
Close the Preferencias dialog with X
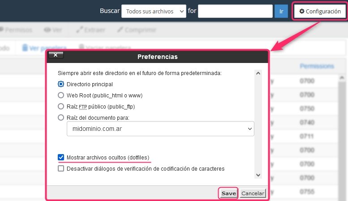56,55
